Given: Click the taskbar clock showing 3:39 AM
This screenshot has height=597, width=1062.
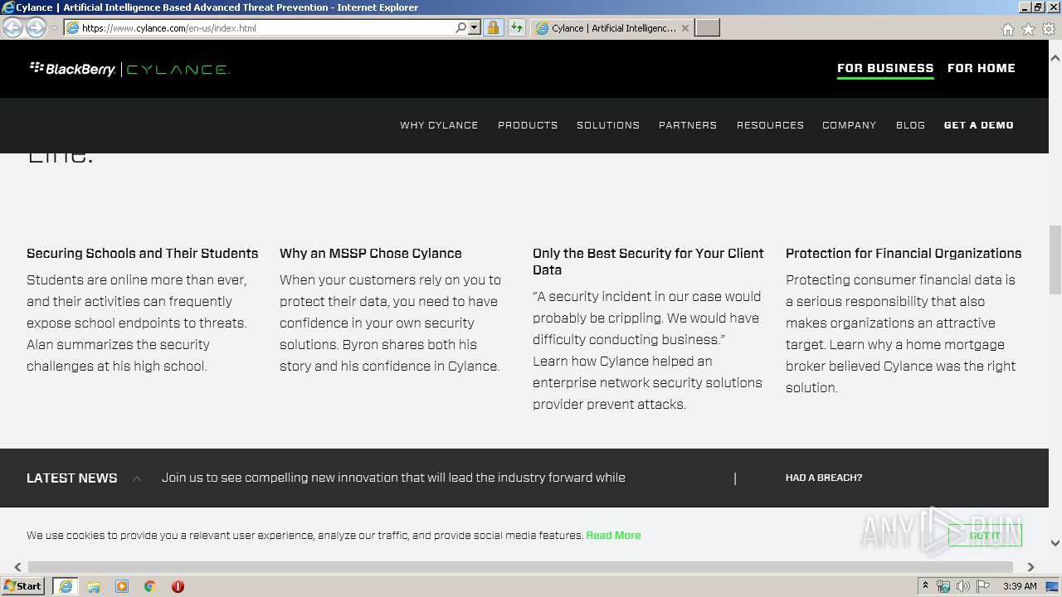Looking at the screenshot, I should pos(1020,586).
